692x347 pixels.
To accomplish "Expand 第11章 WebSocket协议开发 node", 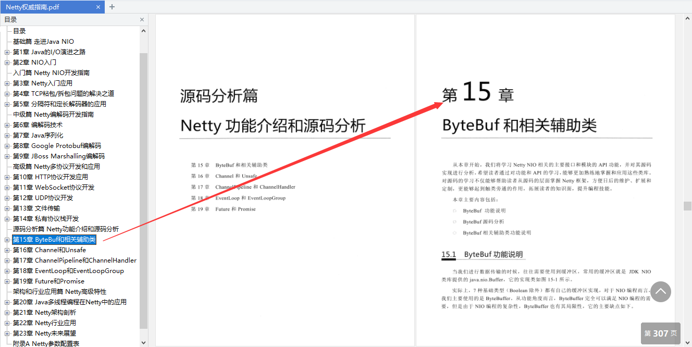I will [7, 188].
